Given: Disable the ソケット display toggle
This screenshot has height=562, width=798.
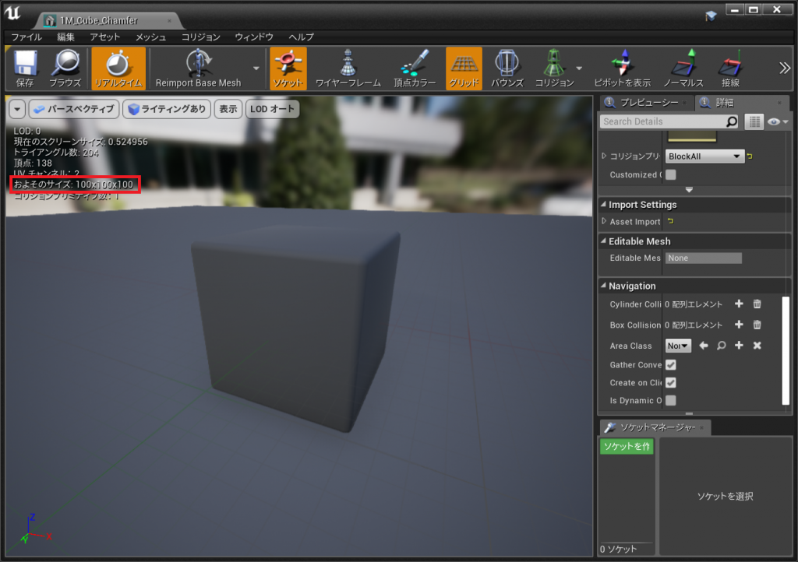Looking at the screenshot, I should click(x=288, y=68).
